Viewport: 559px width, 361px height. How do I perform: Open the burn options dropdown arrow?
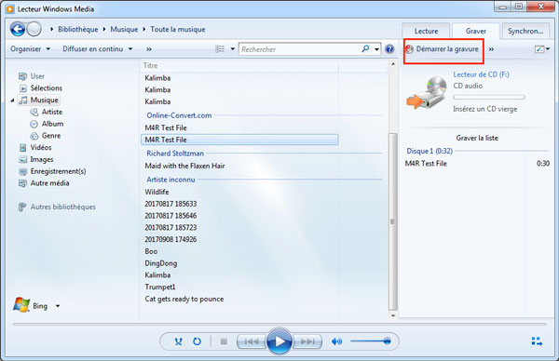click(548, 49)
